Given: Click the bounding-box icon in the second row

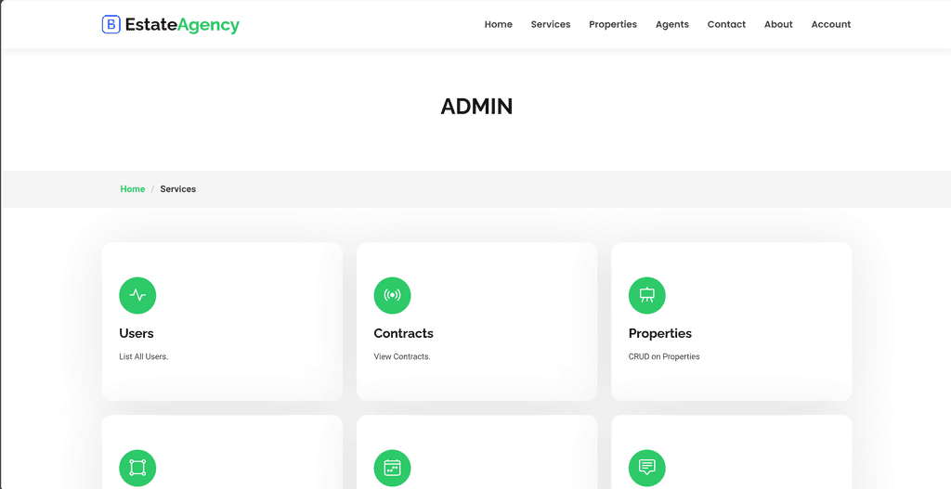Looking at the screenshot, I should tap(137, 468).
